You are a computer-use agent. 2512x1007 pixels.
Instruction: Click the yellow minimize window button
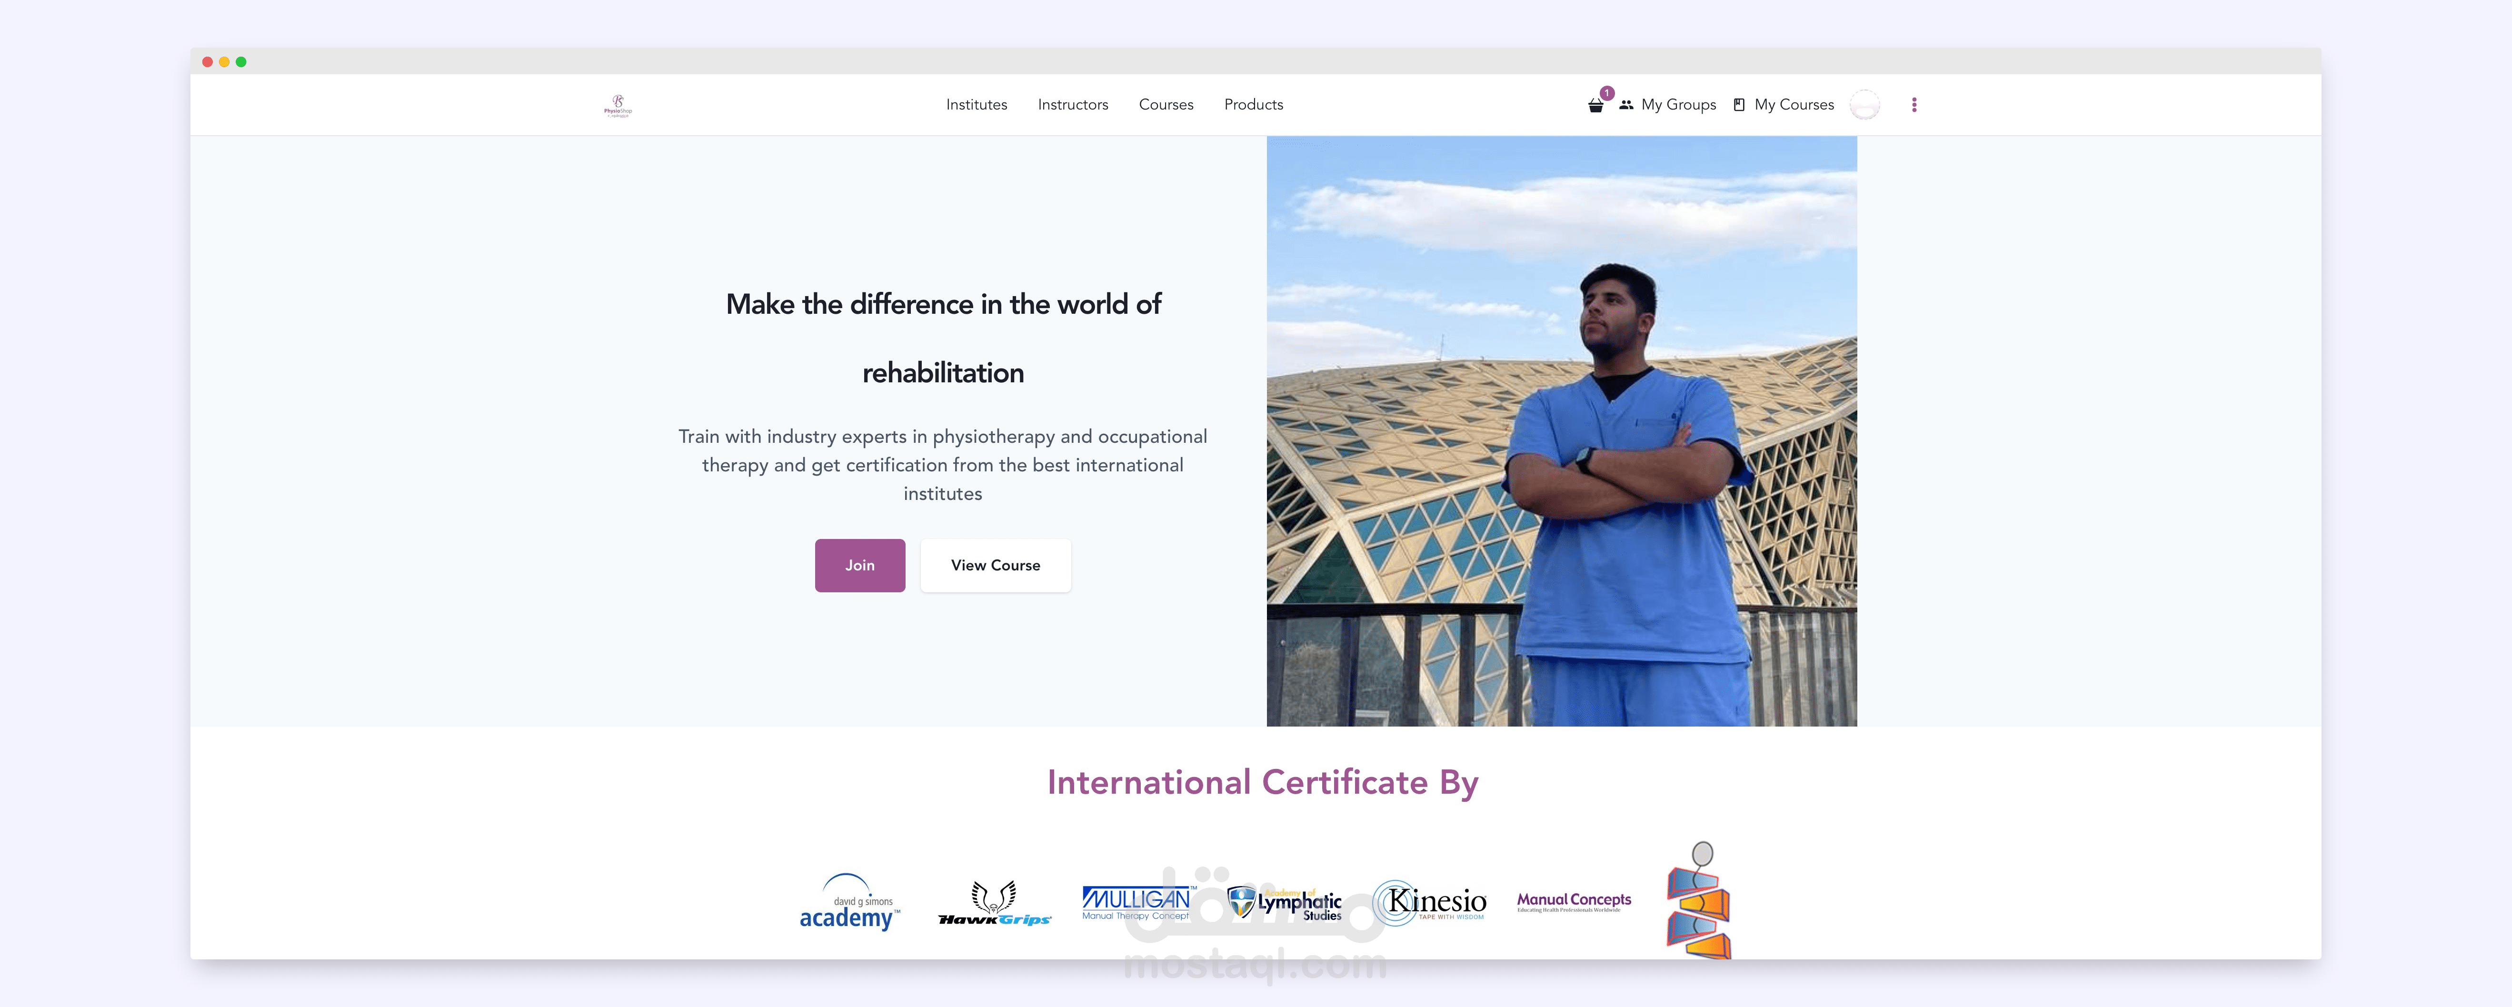tap(224, 61)
